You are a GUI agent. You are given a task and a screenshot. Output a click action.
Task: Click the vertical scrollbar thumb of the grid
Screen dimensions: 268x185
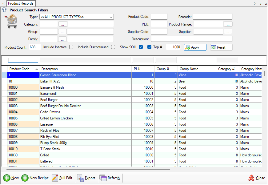tap(264, 73)
